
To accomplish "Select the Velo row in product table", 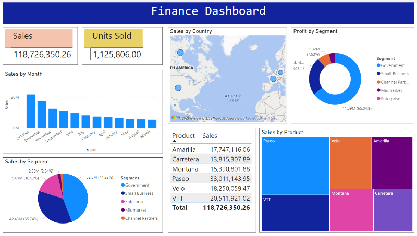I will click(211, 188).
